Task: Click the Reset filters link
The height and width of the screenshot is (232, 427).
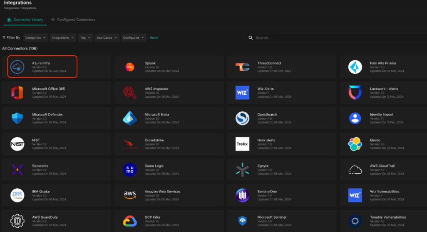Action: pyautogui.click(x=154, y=38)
